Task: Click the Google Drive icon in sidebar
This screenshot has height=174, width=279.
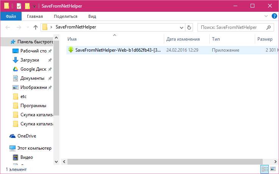Action: click(x=16, y=69)
